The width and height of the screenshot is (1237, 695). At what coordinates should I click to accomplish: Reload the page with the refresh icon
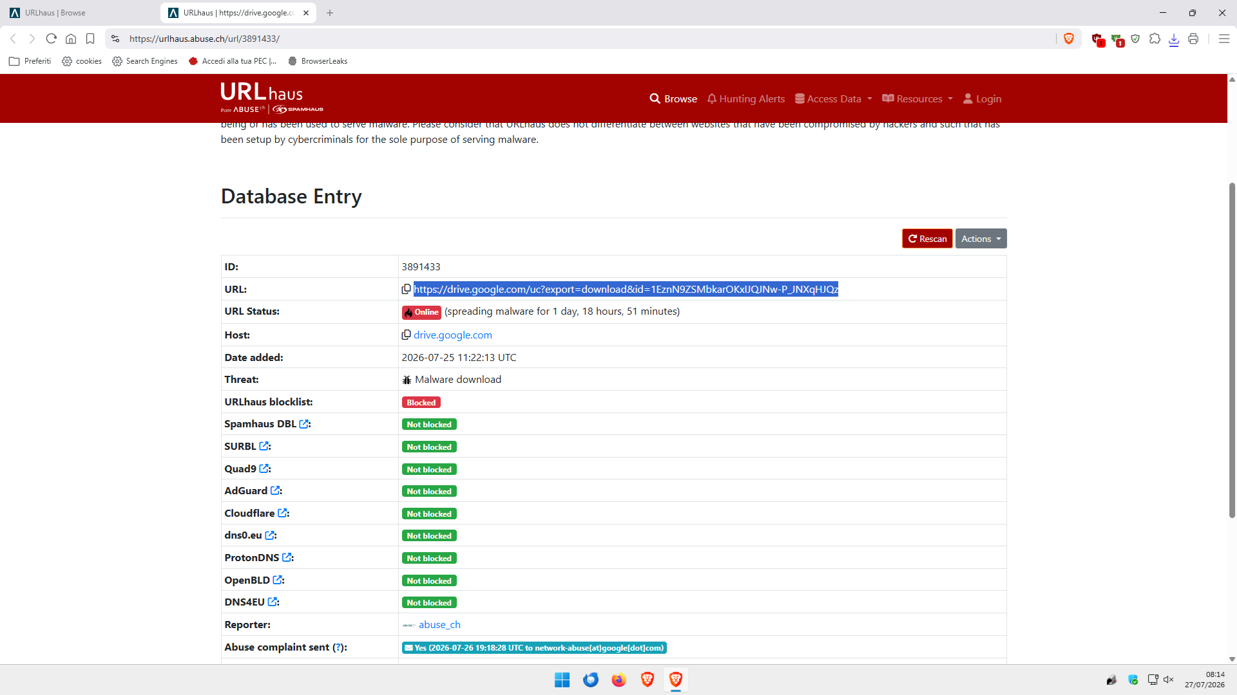click(x=52, y=39)
